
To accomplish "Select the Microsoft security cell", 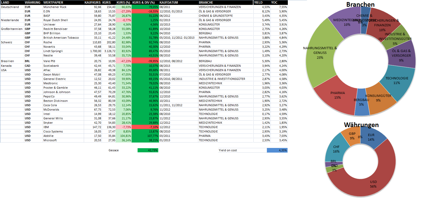I will [x=63, y=140].
